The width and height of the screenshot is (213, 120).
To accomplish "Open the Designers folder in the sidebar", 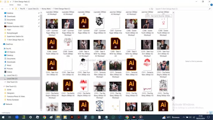I will click(x=10, y=93).
